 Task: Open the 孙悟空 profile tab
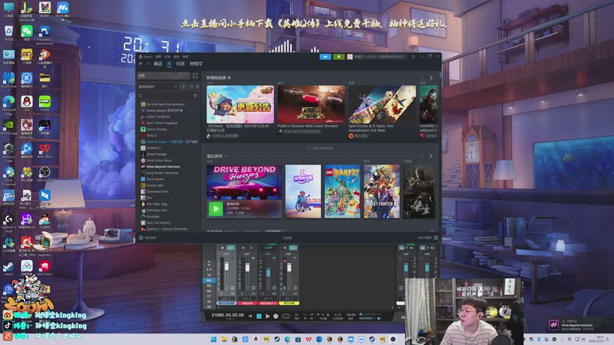[x=196, y=64]
